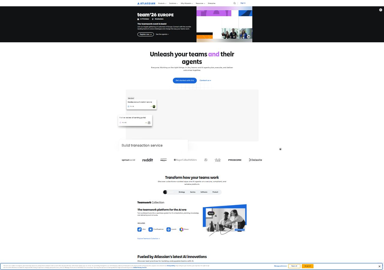
Task: Open the Global Privacy Control link
Action: (x=140, y=267)
